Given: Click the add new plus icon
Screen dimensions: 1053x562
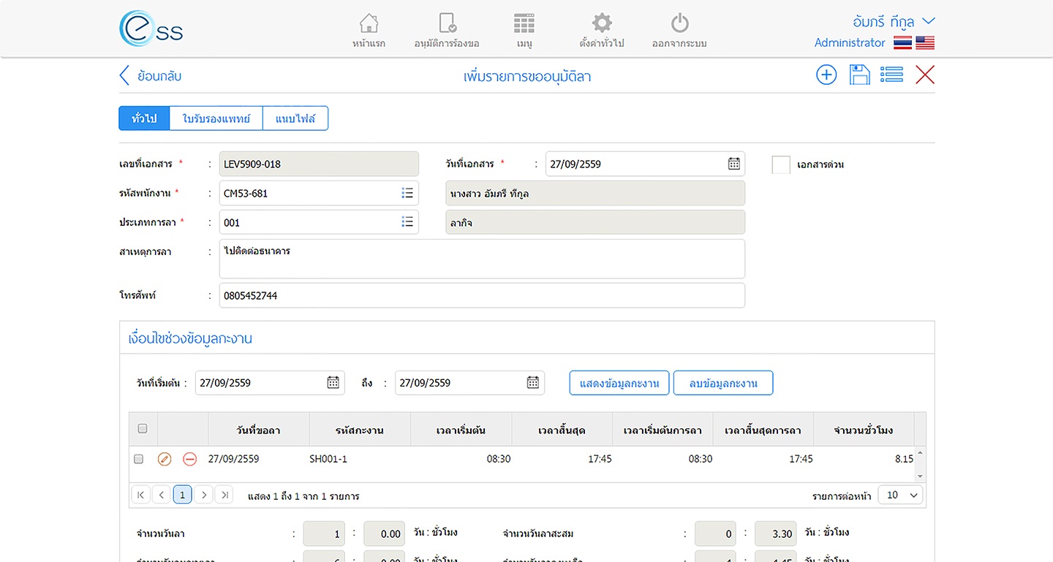Looking at the screenshot, I should [826, 75].
